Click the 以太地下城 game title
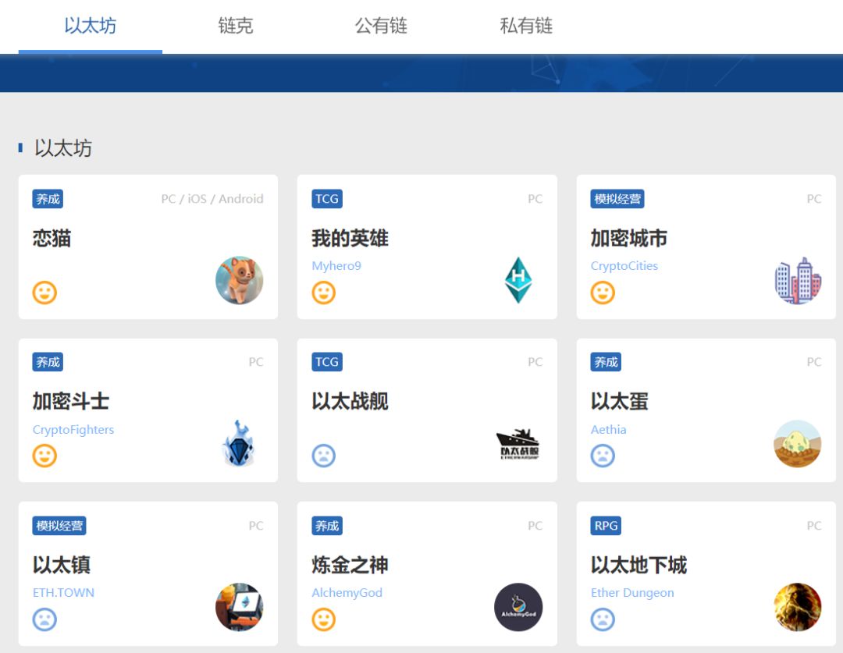The height and width of the screenshot is (653, 843). (638, 565)
